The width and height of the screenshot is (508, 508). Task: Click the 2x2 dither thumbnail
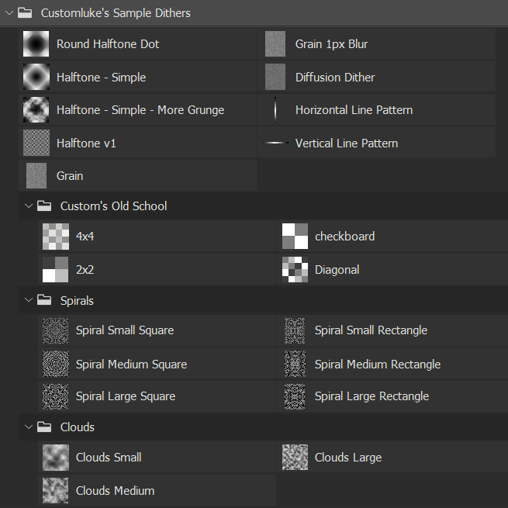click(55, 270)
